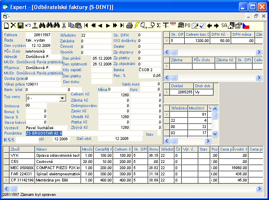Click the scissors cut icon

click(x=63, y=26)
